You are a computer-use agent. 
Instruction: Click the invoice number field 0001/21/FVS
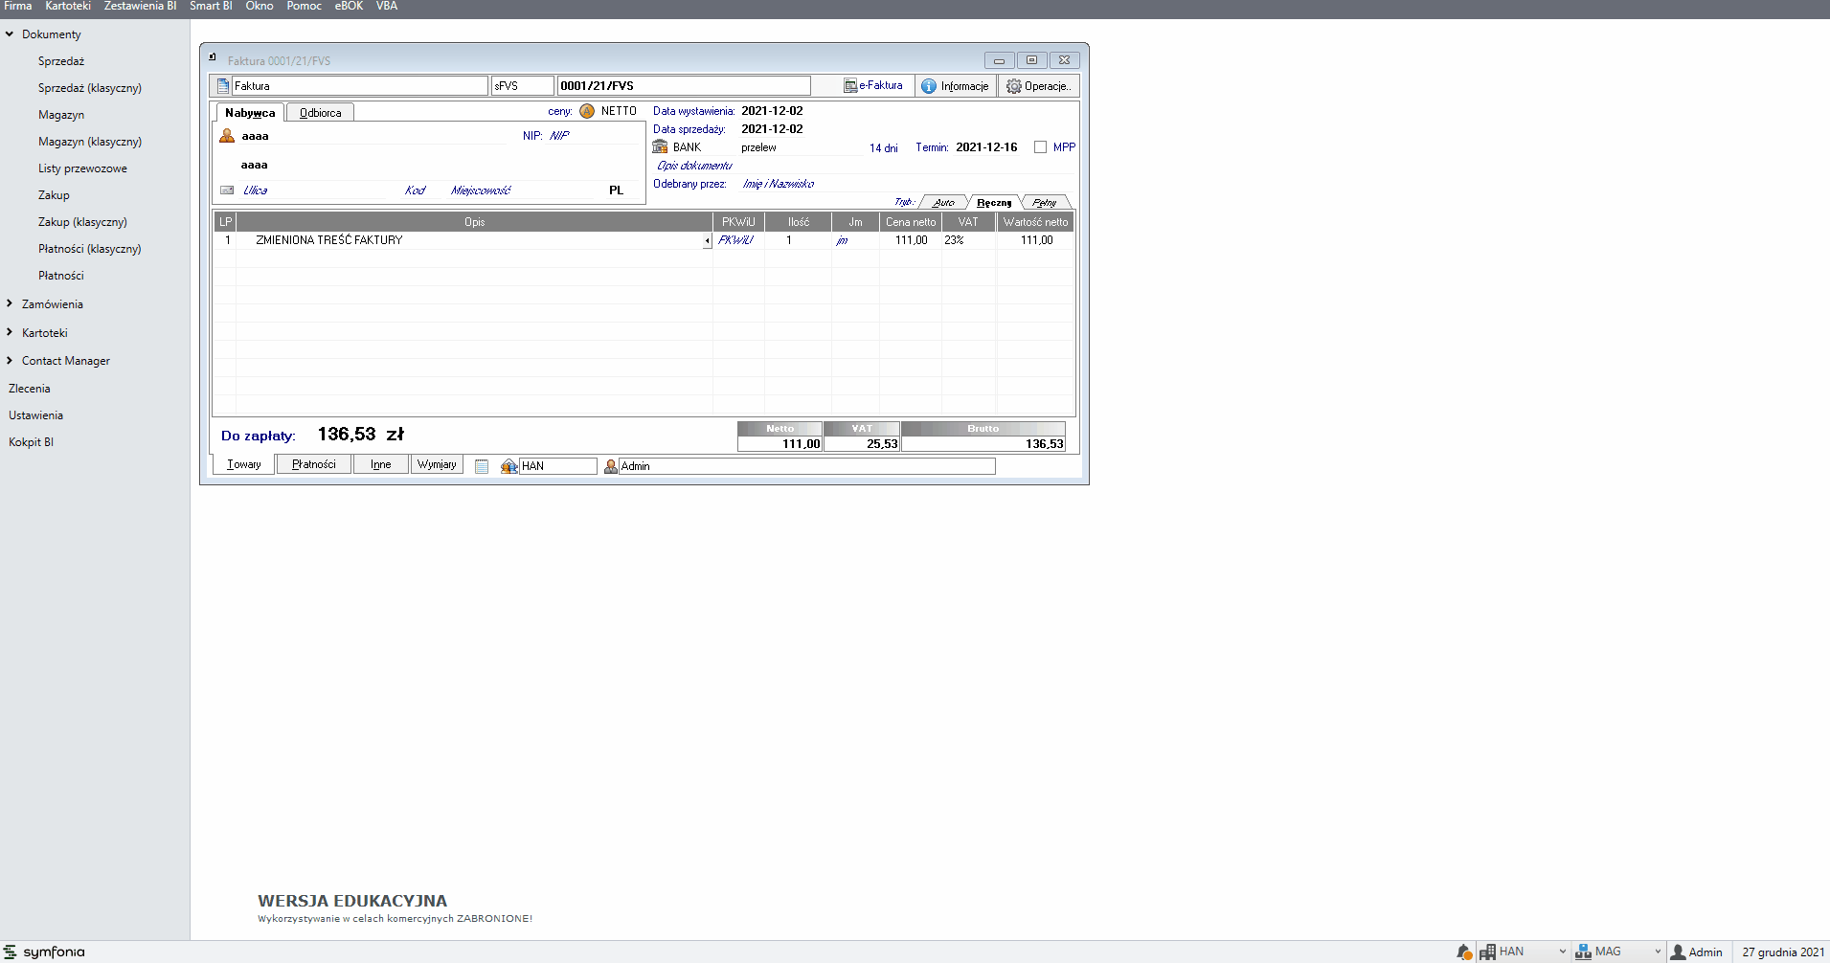point(683,86)
